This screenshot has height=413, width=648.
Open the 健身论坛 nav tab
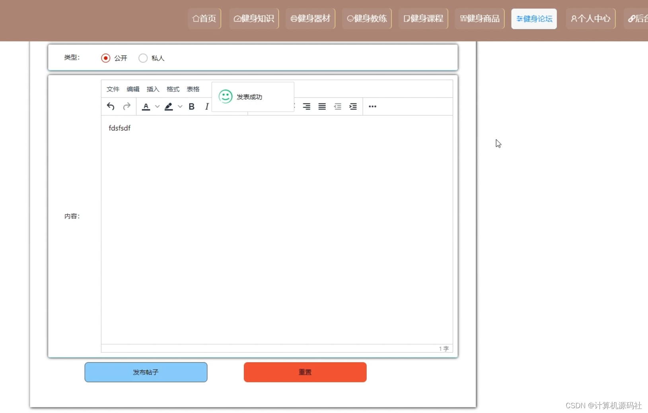pos(534,19)
